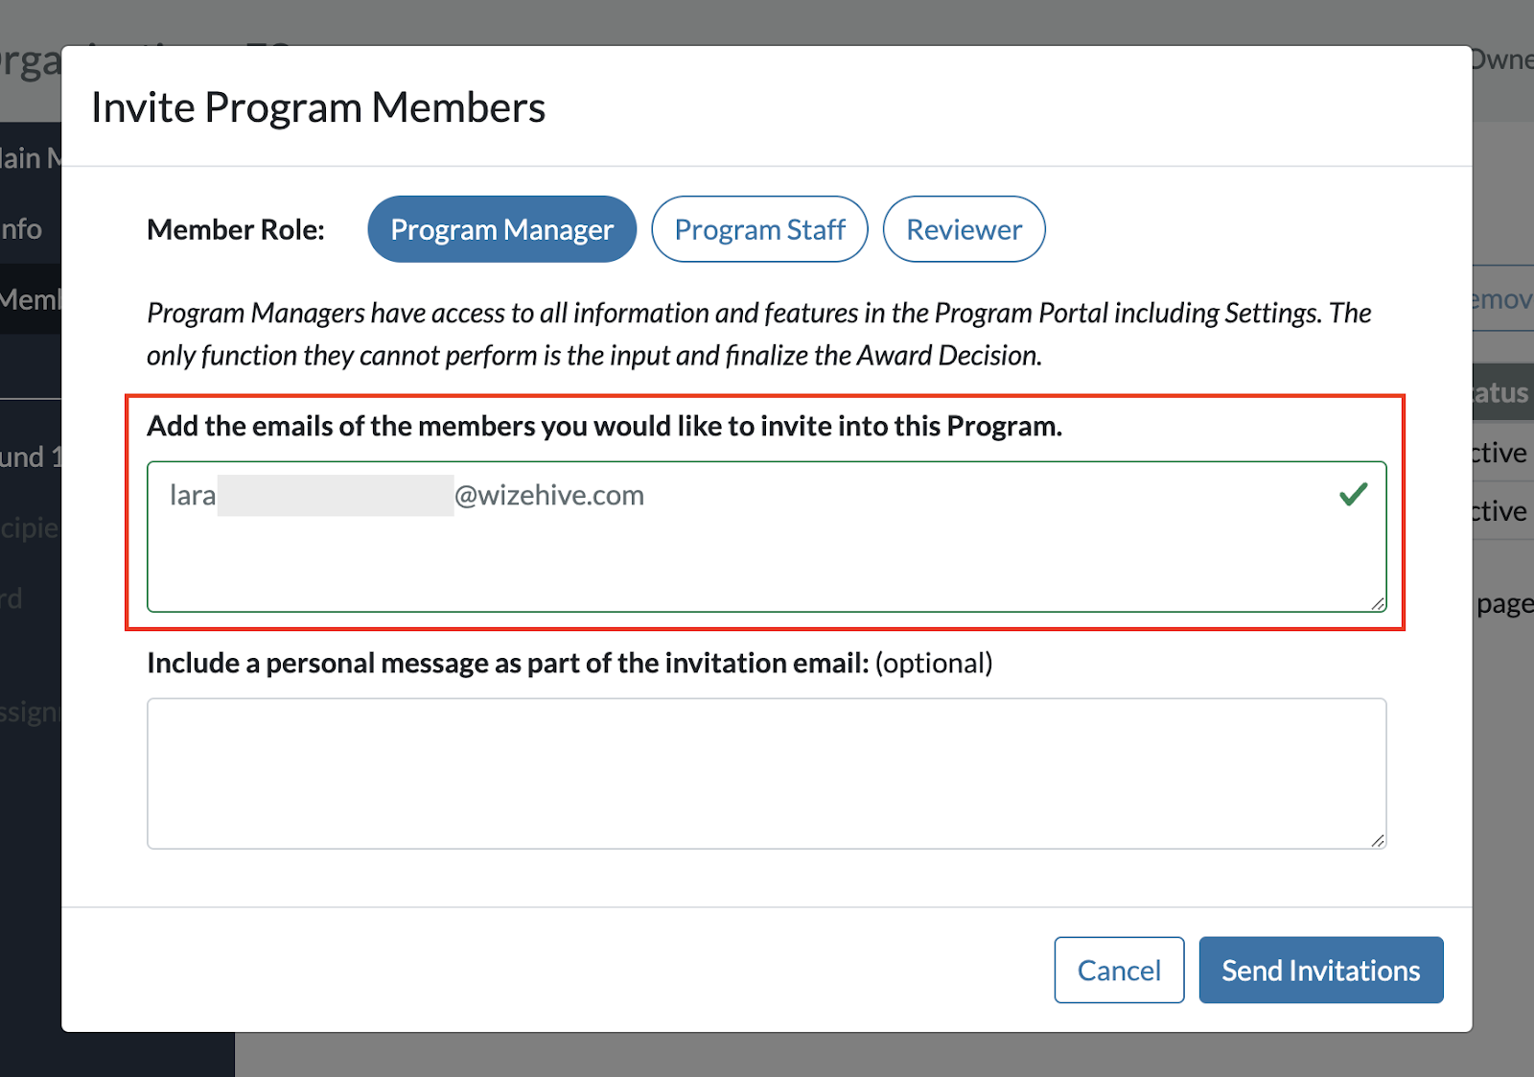The height and width of the screenshot is (1077, 1534).
Task: Select the lara email address entry
Action: pyautogui.click(x=403, y=494)
